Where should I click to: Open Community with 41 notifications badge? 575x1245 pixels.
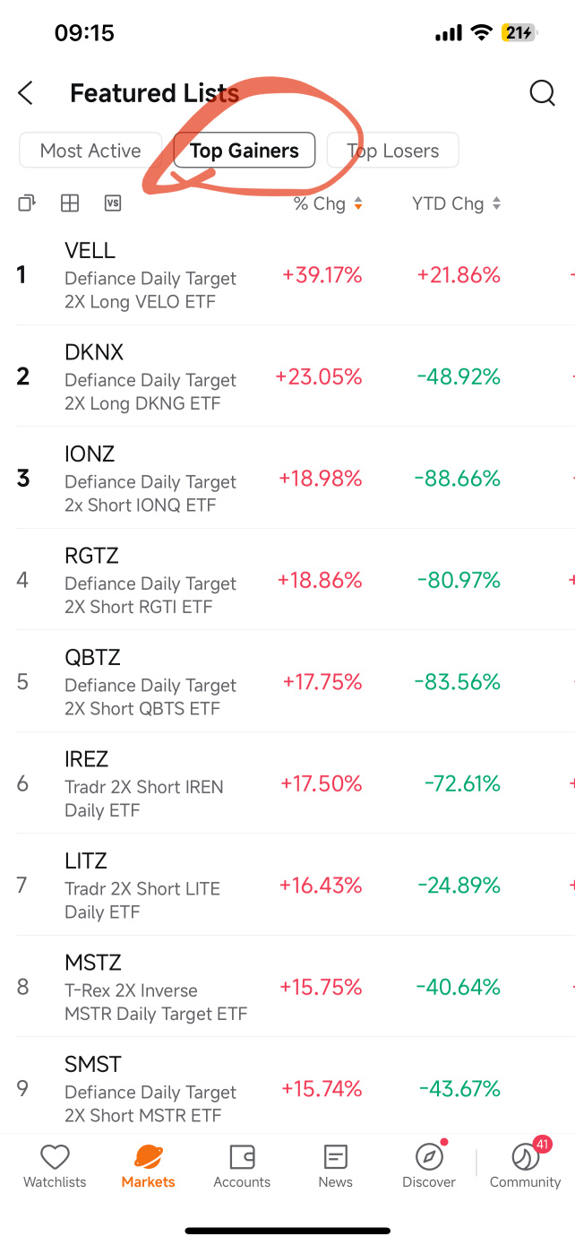525,1166
